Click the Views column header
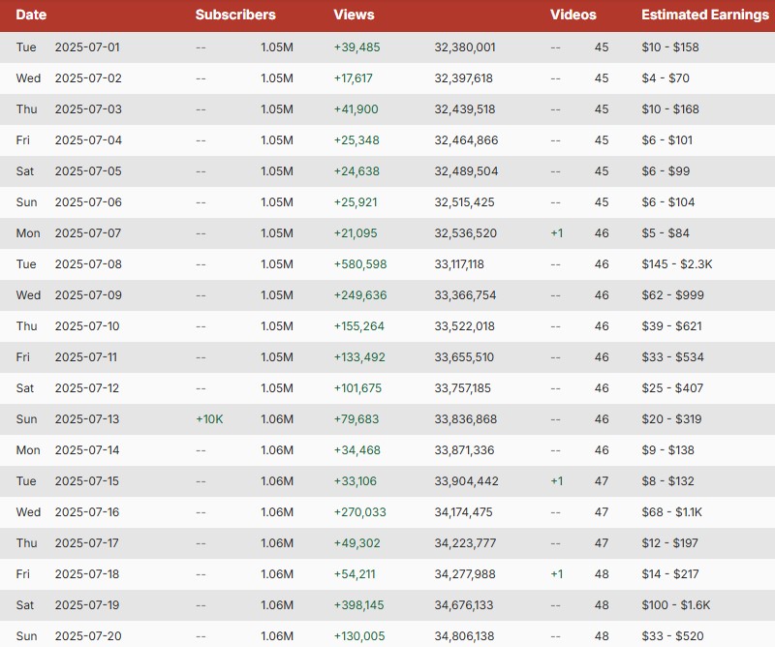This screenshot has height=647, width=775. 354,15
